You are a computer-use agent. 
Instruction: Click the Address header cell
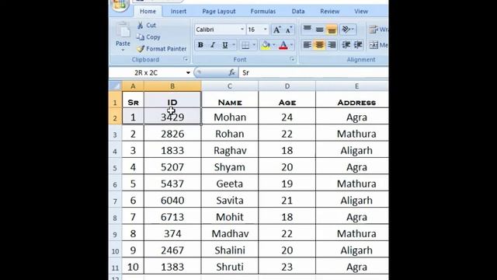(352, 100)
